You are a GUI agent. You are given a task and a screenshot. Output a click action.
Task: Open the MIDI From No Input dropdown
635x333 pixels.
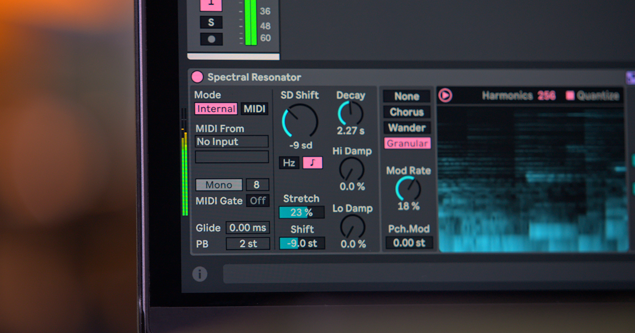(232, 142)
